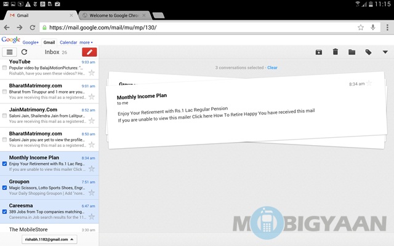
Task: Apply a label with tag icon
Action: coord(368,52)
